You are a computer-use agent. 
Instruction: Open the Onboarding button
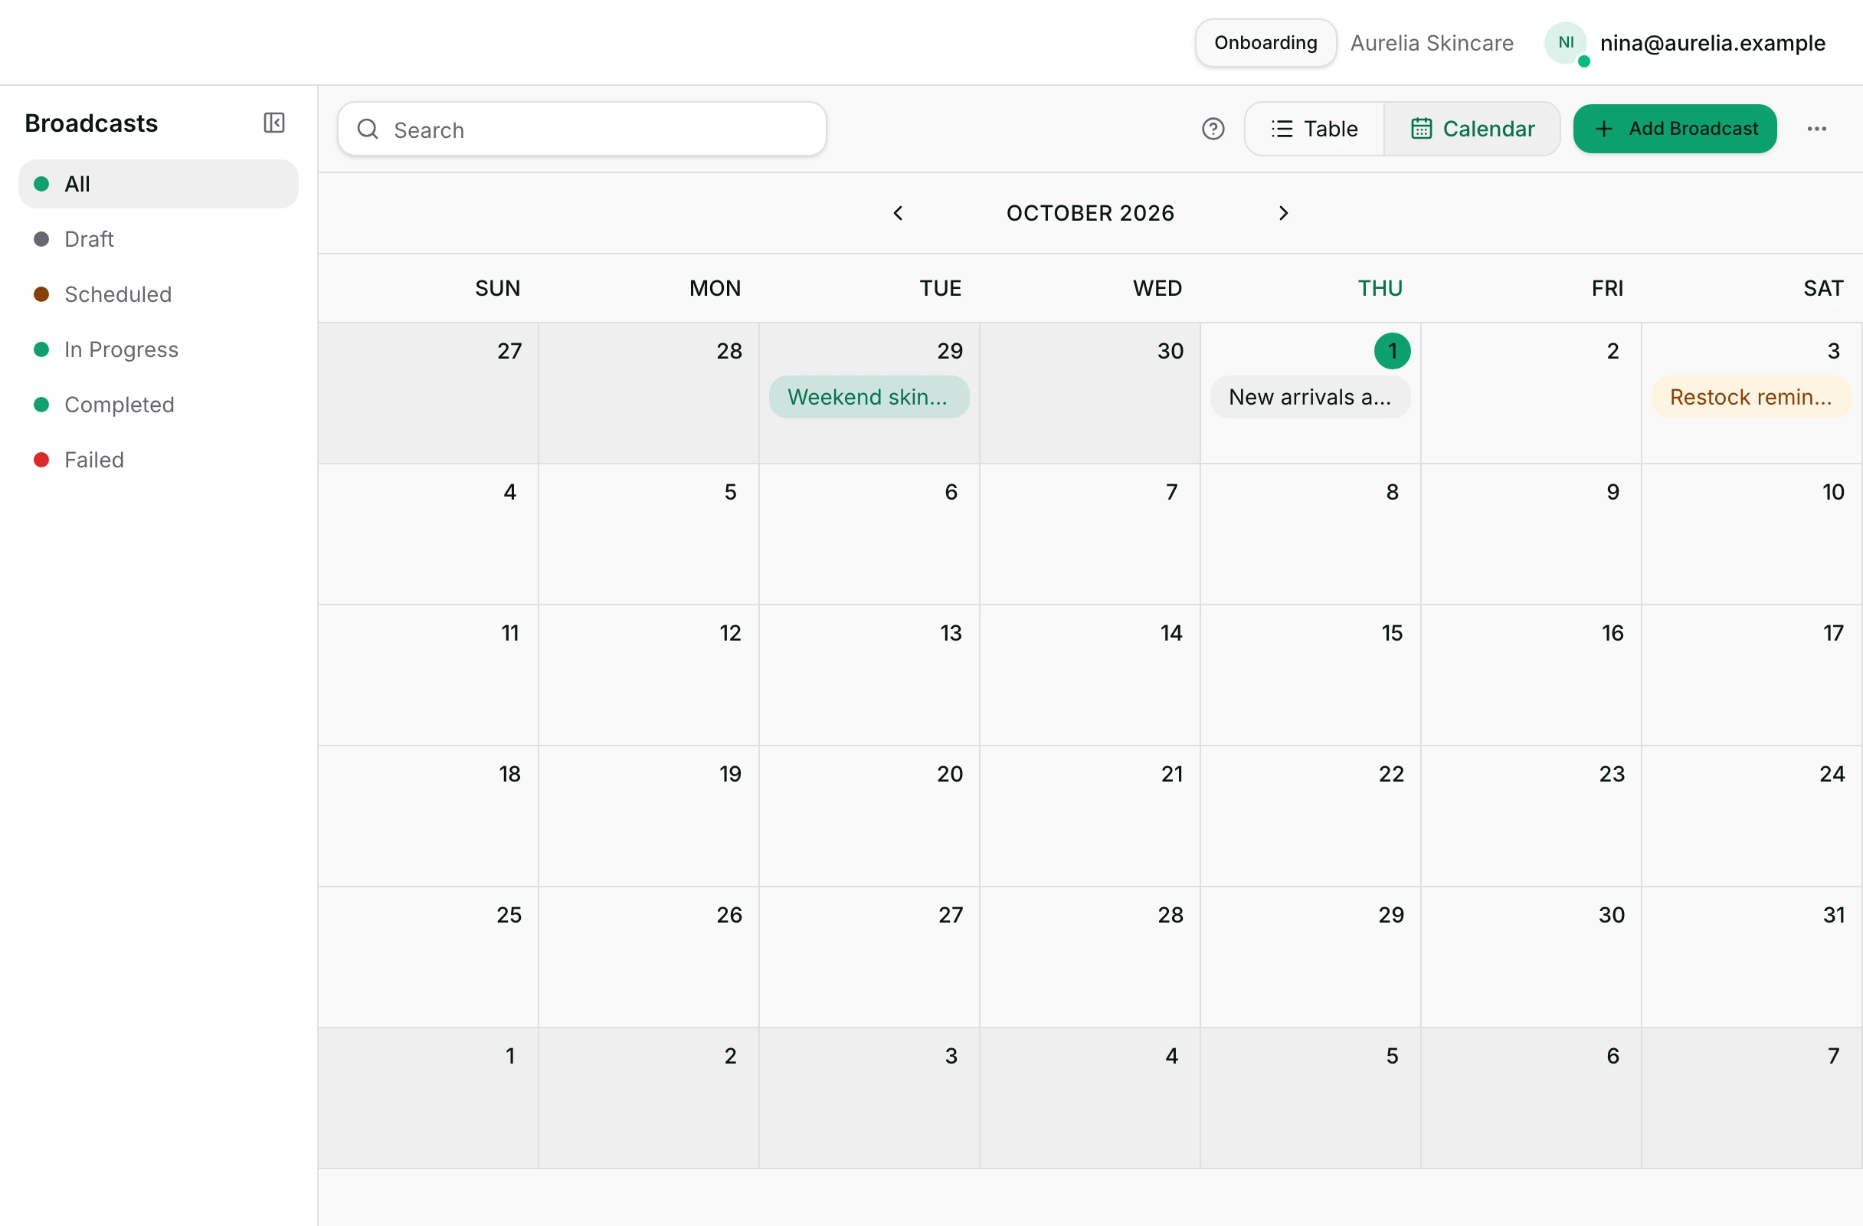coord(1265,43)
